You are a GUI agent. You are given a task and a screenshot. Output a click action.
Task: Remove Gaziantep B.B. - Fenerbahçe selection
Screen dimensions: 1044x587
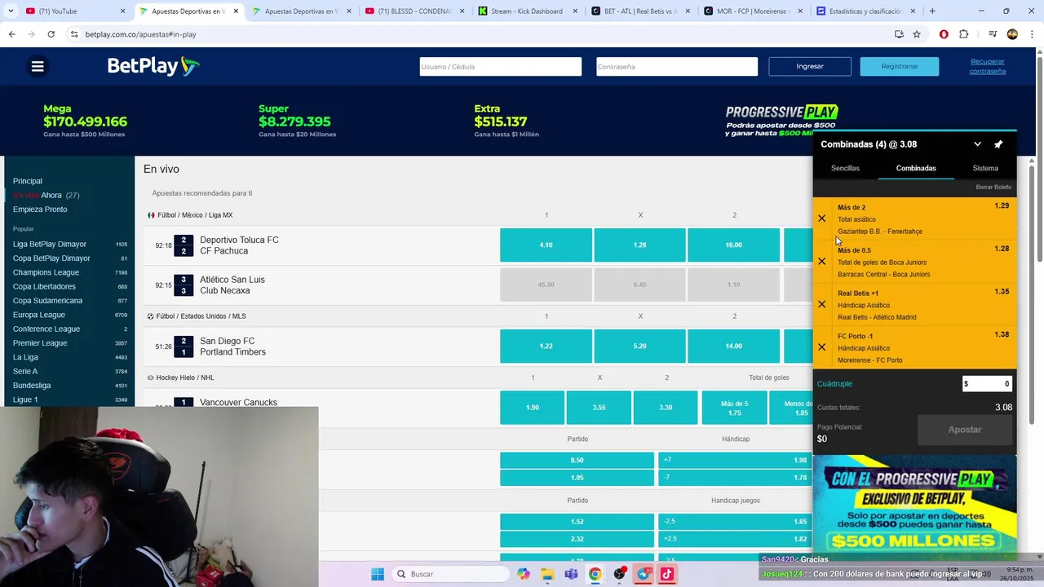pyautogui.click(x=821, y=218)
